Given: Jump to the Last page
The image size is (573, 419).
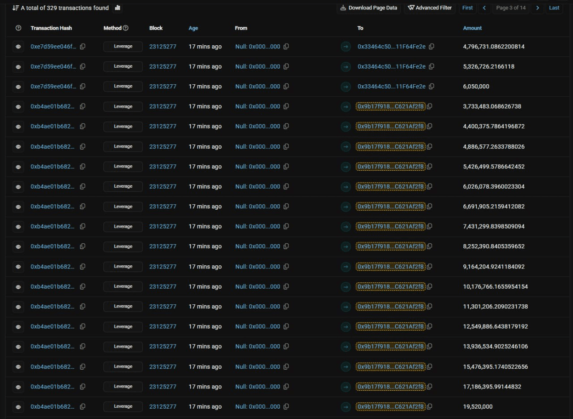Looking at the screenshot, I should point(554,8).
